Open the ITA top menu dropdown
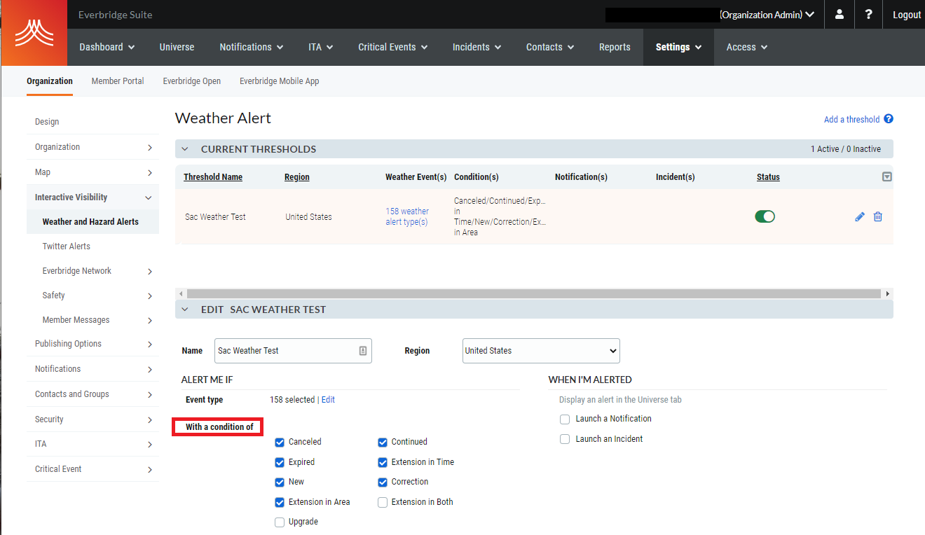 tap(321, 47)
